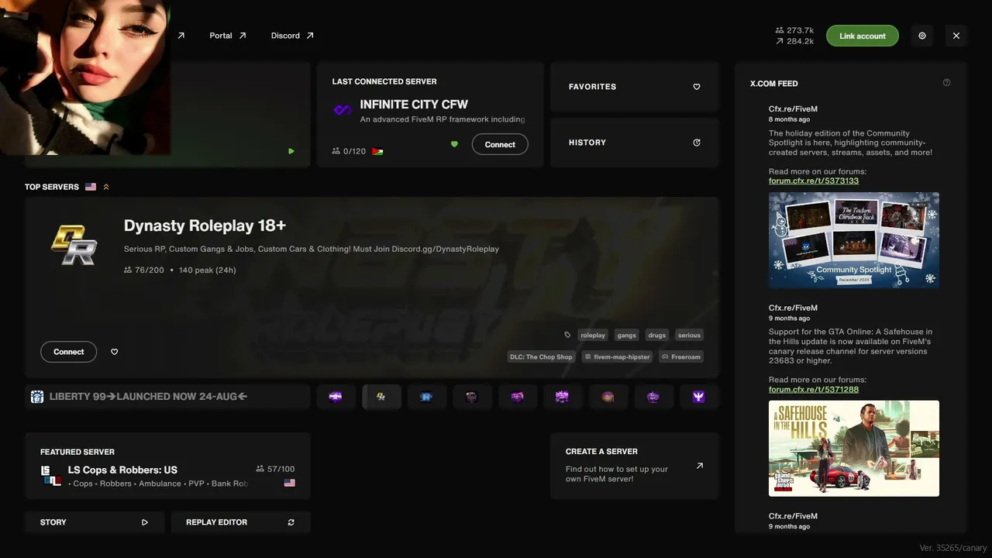992x558 pixels.
Task: Click the X.com feed help icon
Action: [946, 83]
